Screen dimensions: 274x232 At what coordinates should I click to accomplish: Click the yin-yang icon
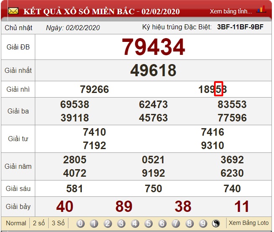(x=217, y=223)
